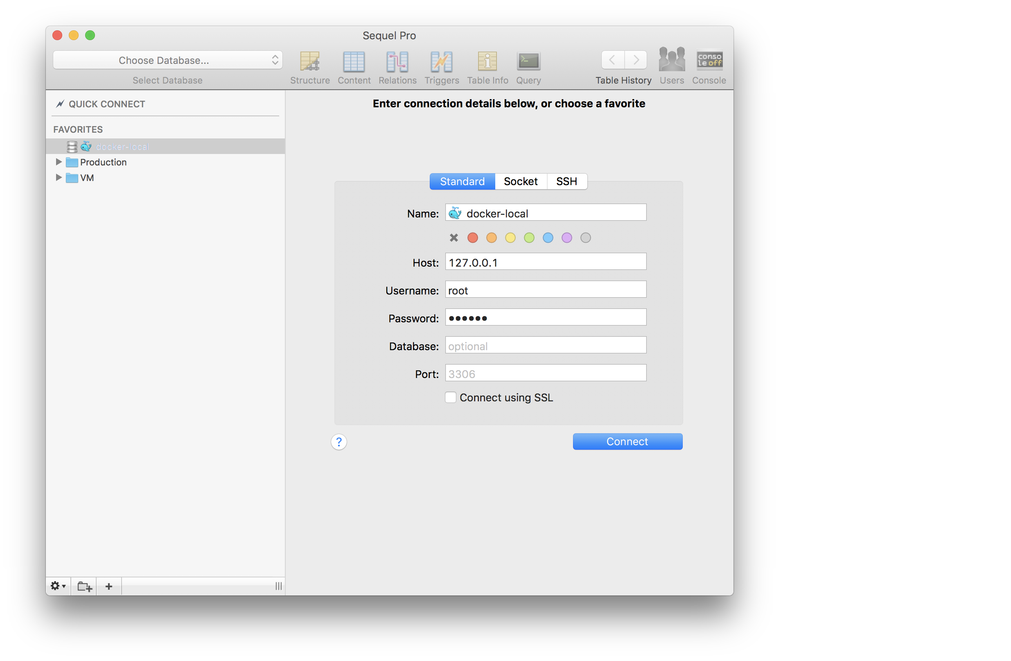Go forward in Table History
Screen dimensions: 1011x661
pos(636,60)
